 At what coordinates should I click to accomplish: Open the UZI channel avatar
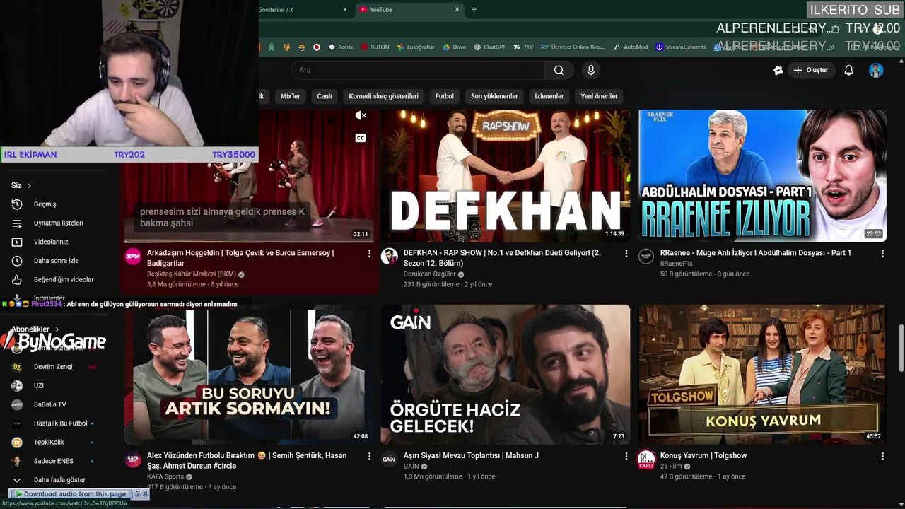(17, 386)
